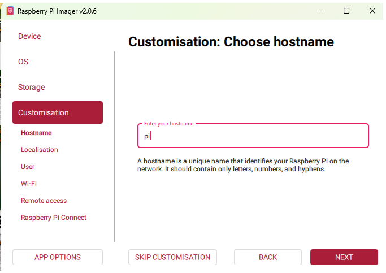Open the User customisation page
The height and width of the screenshot is (273, 386).
(28, 167)
